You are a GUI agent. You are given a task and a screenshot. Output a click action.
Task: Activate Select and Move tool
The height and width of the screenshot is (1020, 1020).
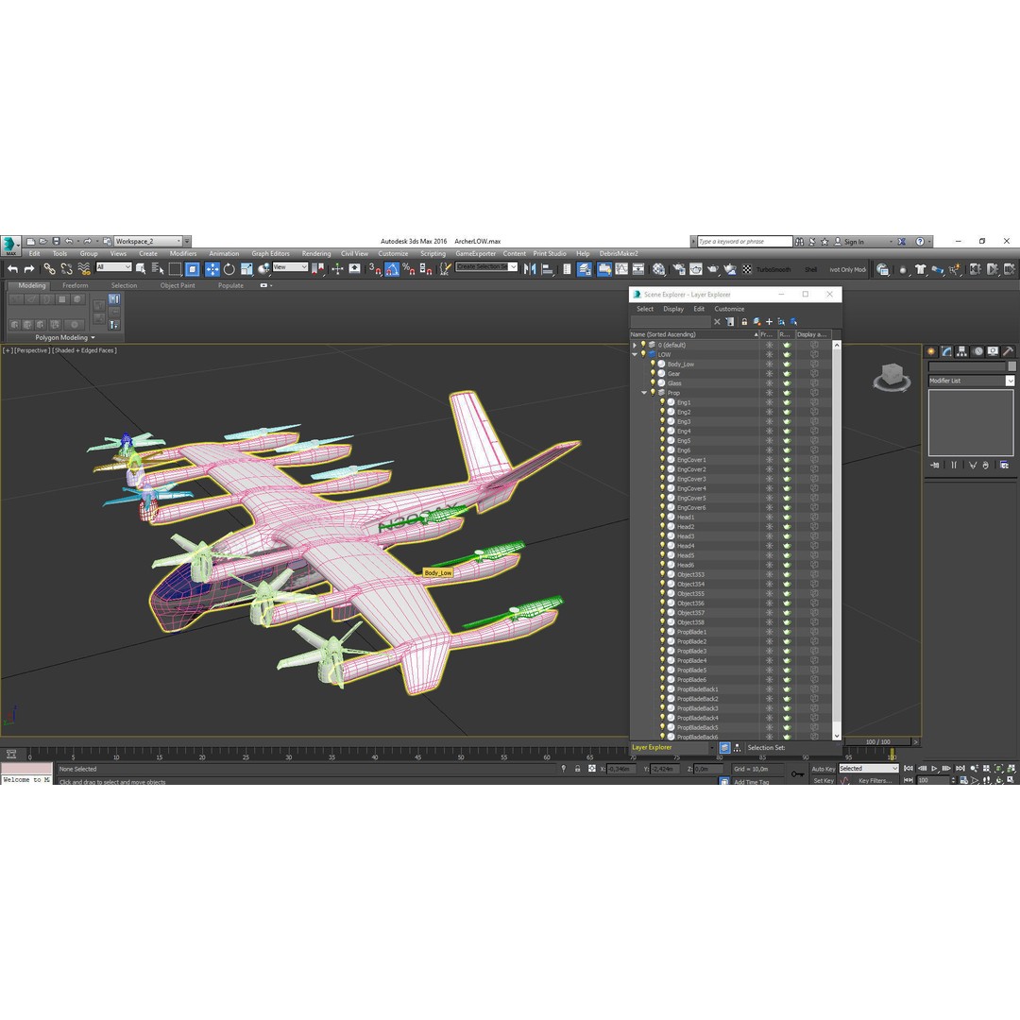point(212,268)
